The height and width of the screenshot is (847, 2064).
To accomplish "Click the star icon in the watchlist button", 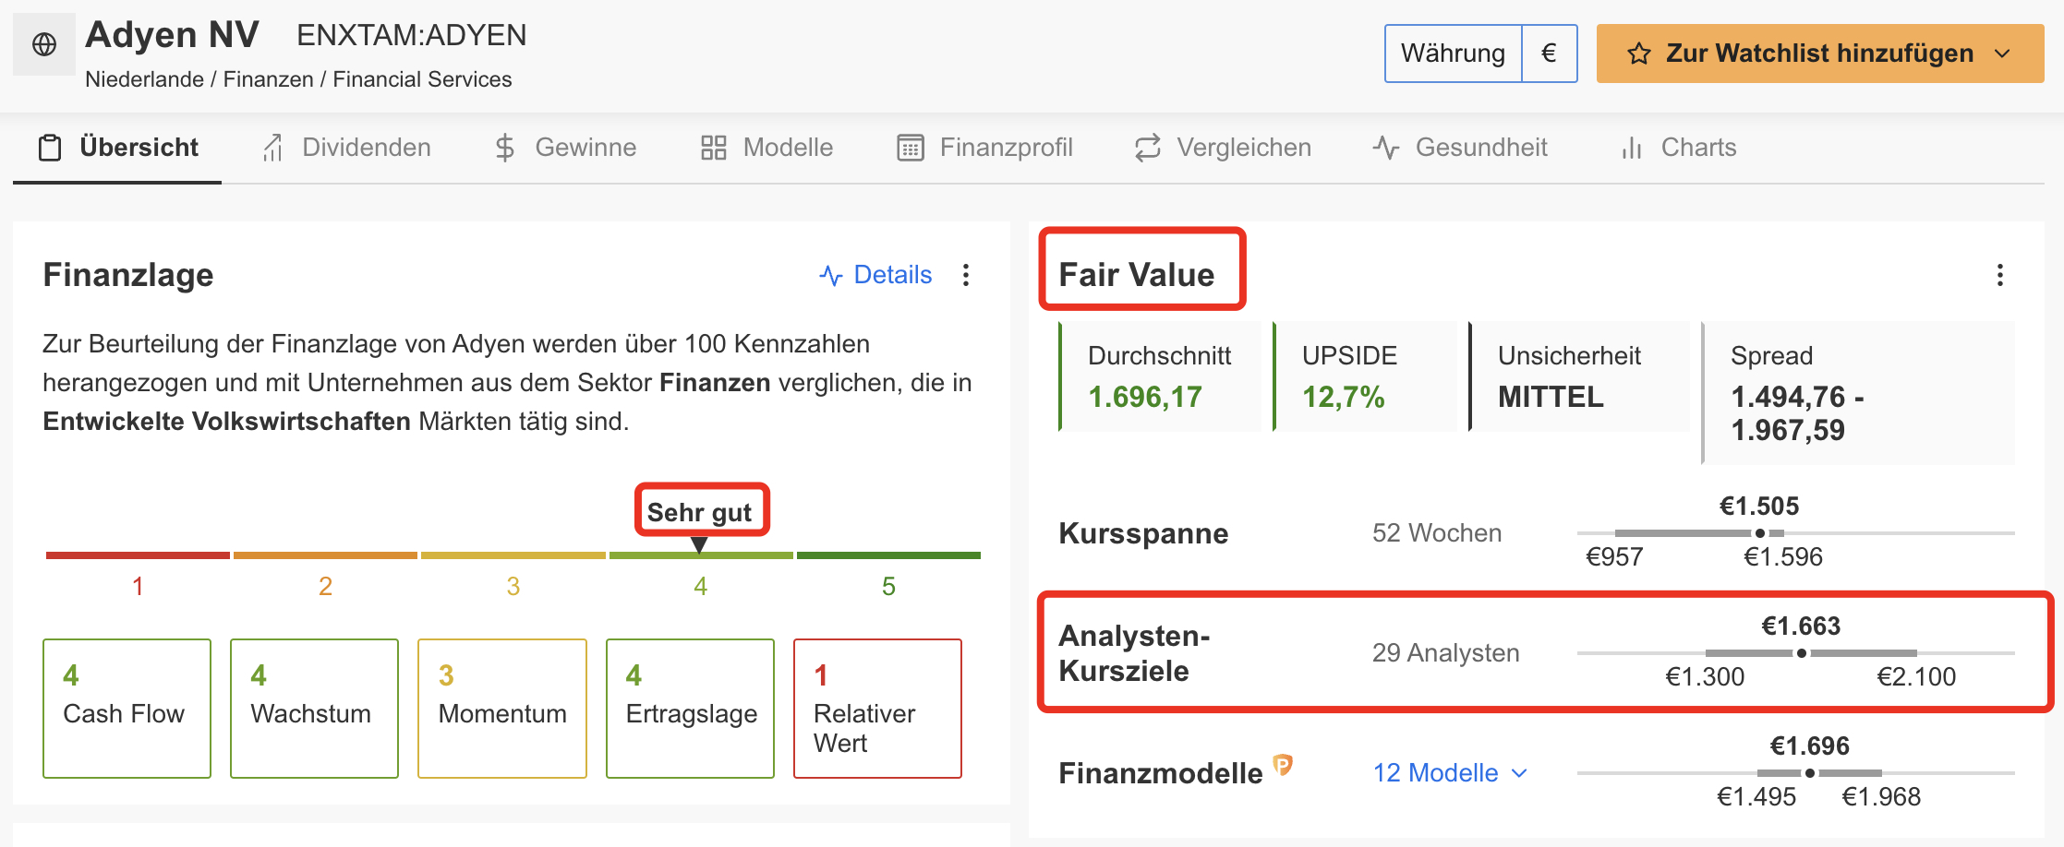I will coord(1639,54).
